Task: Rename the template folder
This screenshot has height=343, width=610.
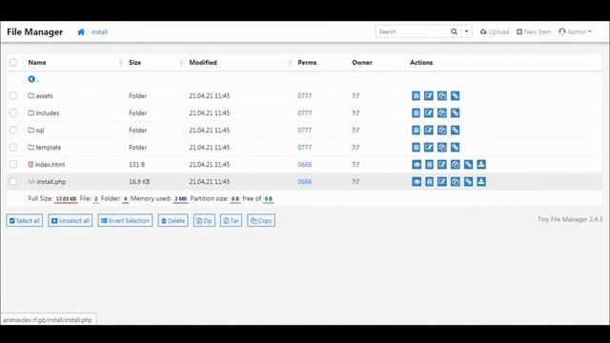Action: tap(429, 147)
